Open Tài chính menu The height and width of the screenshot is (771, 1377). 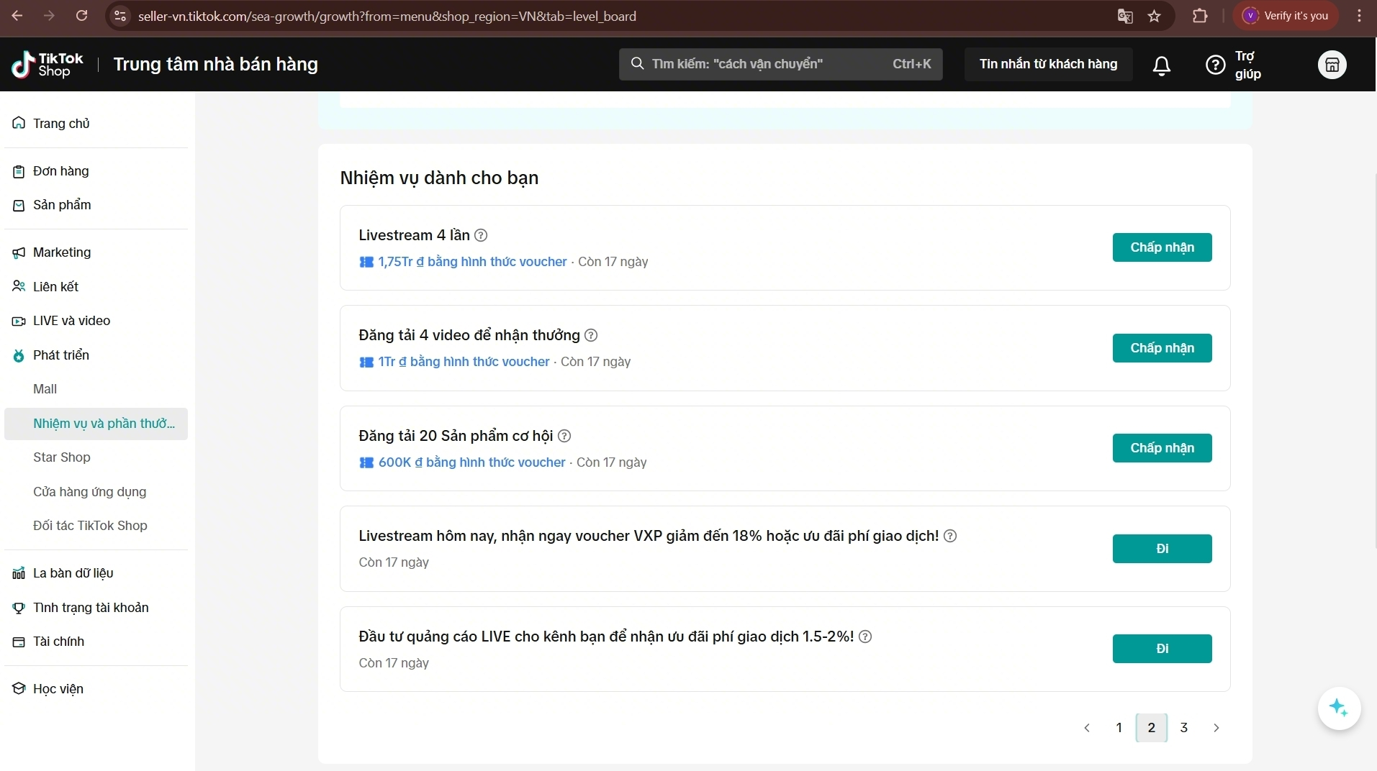(96, 642)
